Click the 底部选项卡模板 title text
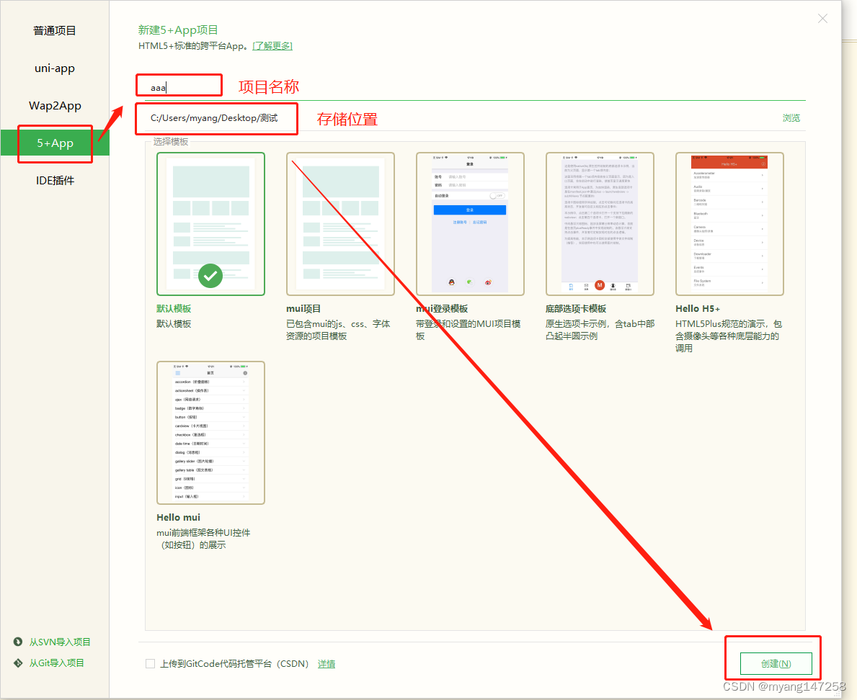The width and height of the screenshot is (857, 700). click(575, 308)
